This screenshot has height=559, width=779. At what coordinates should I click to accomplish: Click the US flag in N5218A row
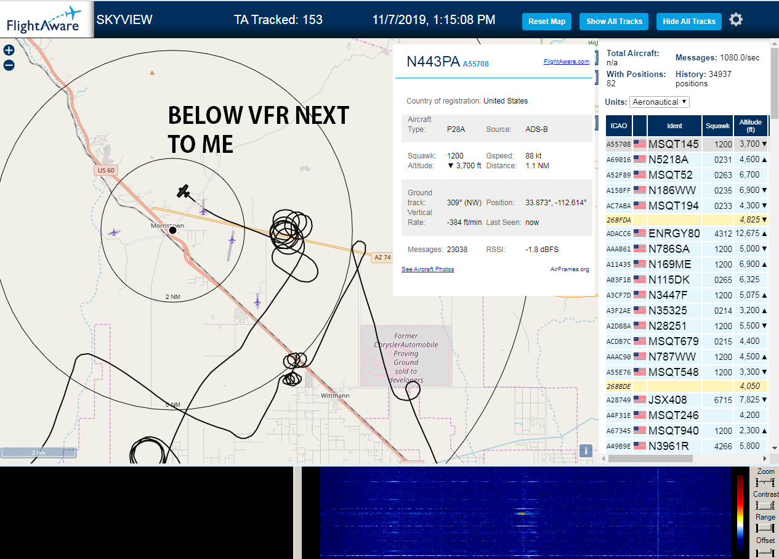click(x=640, y=160)
